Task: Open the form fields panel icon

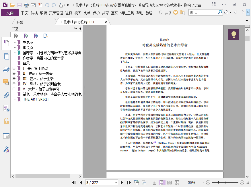Action: [6, 136]
